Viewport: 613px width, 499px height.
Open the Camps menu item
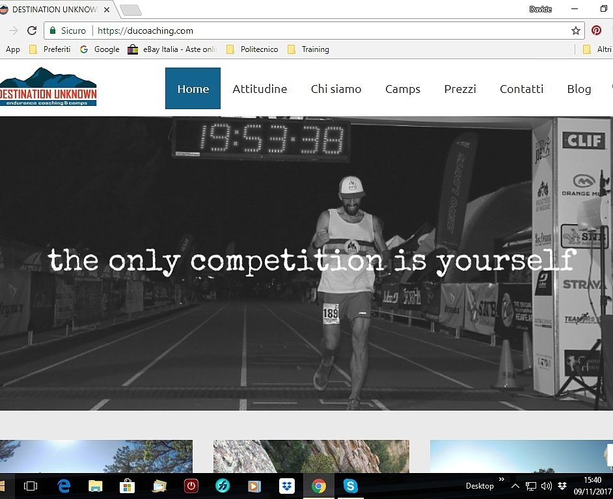(403, 89)
